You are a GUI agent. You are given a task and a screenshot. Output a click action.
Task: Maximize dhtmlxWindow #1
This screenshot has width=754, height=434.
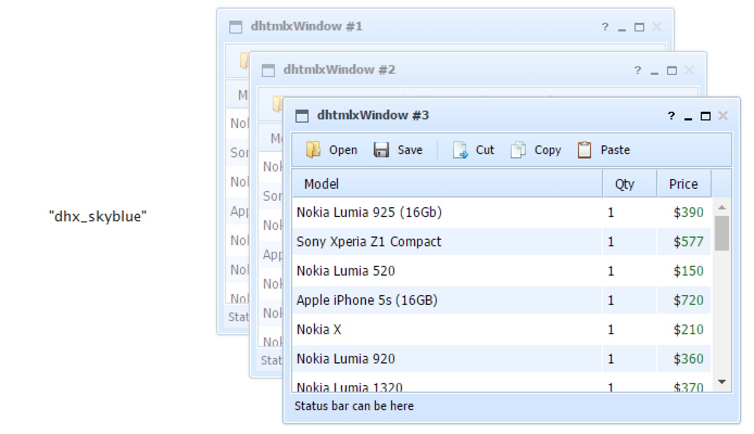pyautogui.click(x=639, y=27)
